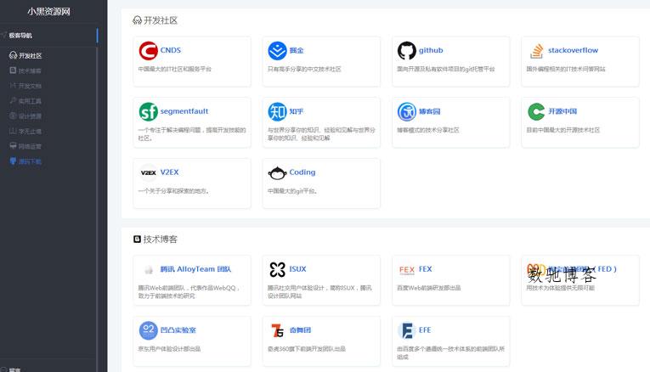Click the FEX red logo icon
The height and width of the screenshot is (372, 650).
click(407, 270)
